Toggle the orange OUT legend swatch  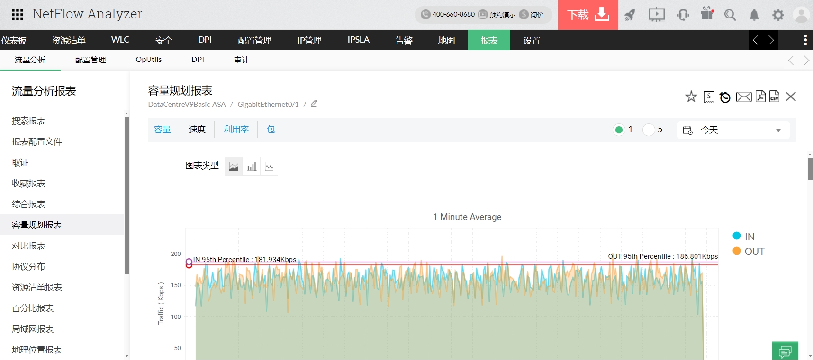737,251
